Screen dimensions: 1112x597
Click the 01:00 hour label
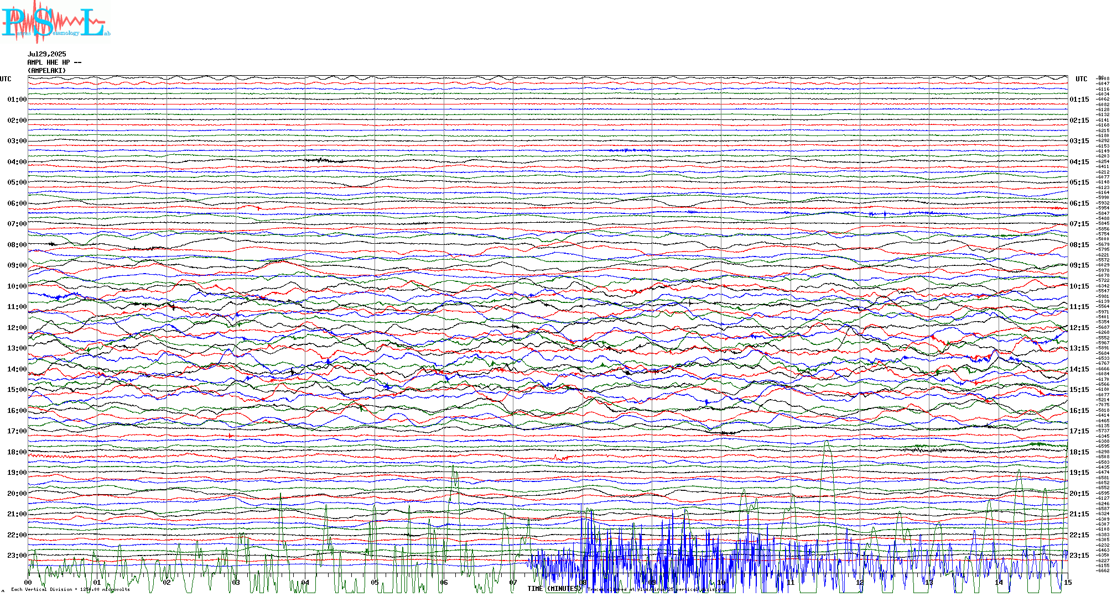coord(17,99)
